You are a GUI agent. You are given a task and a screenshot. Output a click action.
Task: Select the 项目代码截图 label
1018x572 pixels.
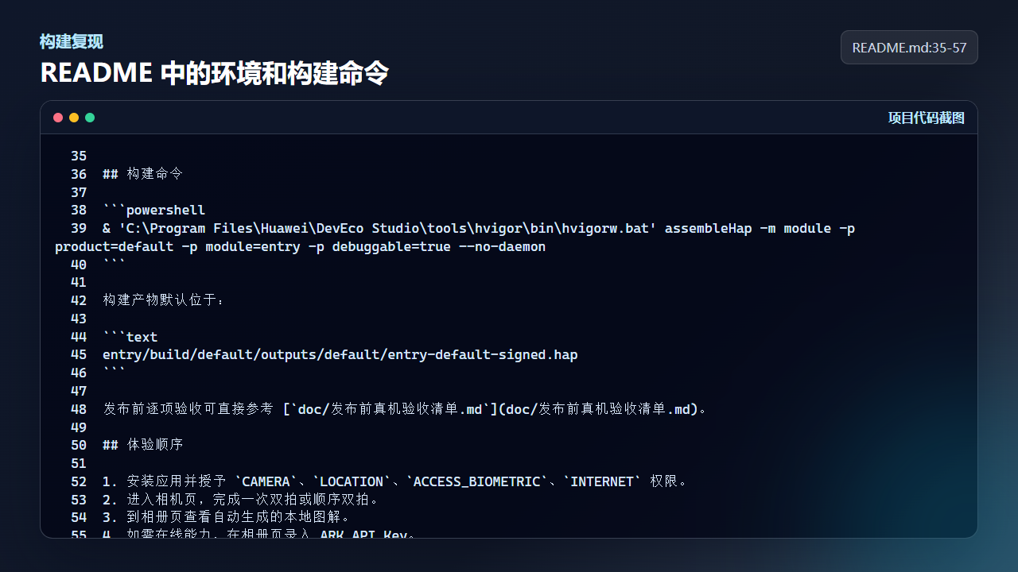point(927,118)
